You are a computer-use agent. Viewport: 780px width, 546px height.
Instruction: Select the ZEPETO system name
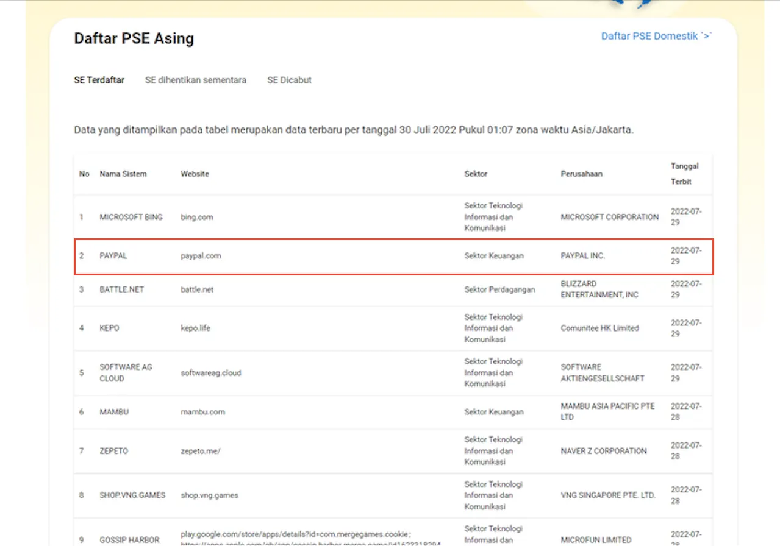pos(114,451)
